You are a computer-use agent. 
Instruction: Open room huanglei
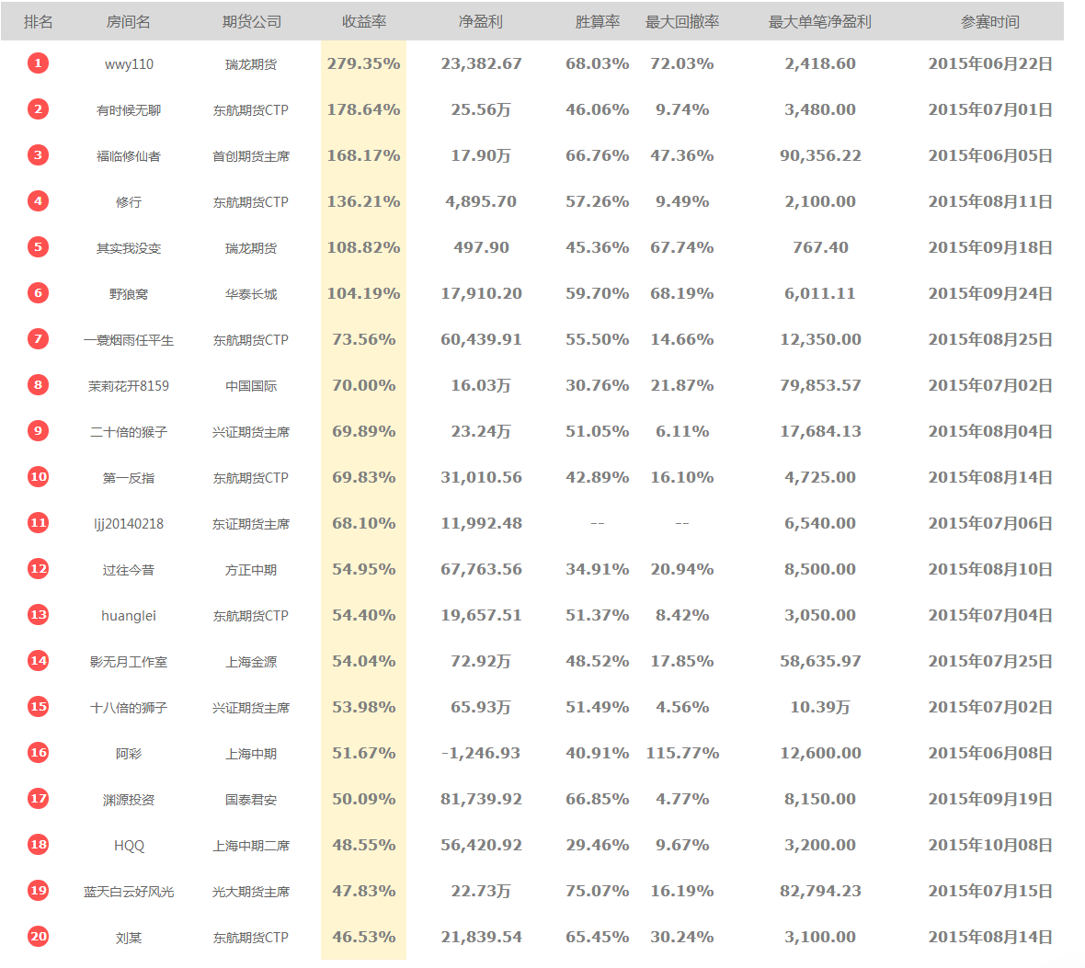[129, 616]
